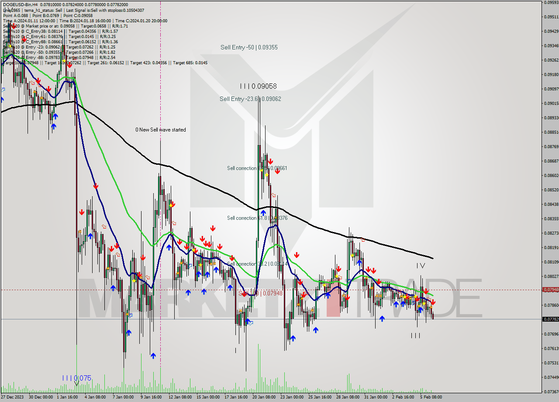Click the 0.08027 price axis value
The image size is (559, 402).
point(551,276)
